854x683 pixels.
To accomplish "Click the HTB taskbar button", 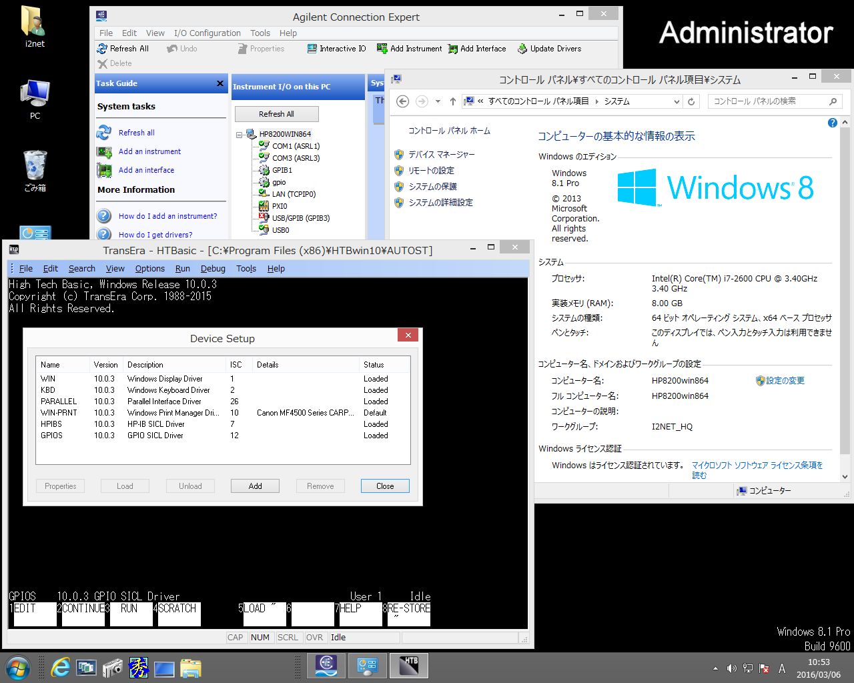I will (x=408, y=666).
